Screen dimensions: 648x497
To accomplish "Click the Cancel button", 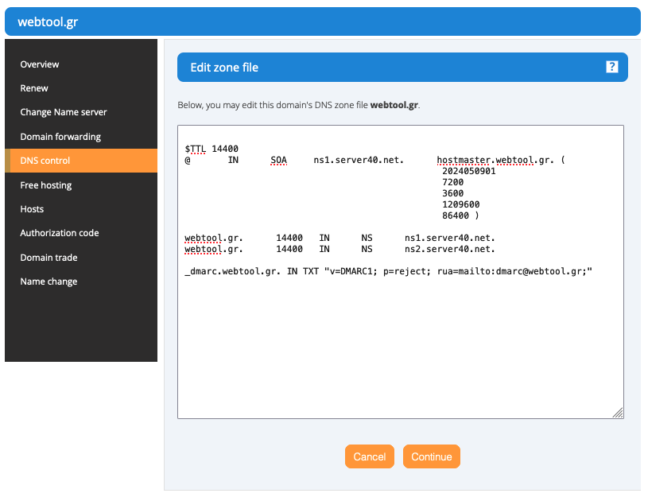I will tap(370, 456).
